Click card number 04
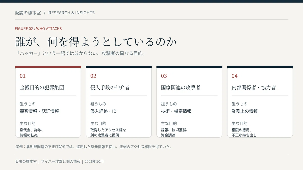Viewport: 303px width, 170px height. click(x=235, y=76)
